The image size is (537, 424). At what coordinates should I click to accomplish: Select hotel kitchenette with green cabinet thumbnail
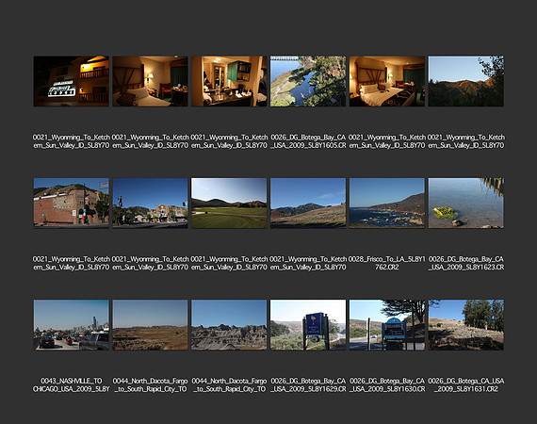pos(229,81)
